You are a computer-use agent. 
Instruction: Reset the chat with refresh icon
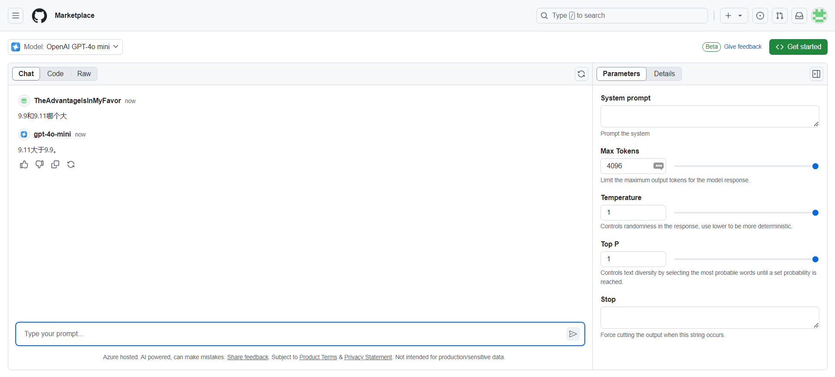[x=581, y=74]
